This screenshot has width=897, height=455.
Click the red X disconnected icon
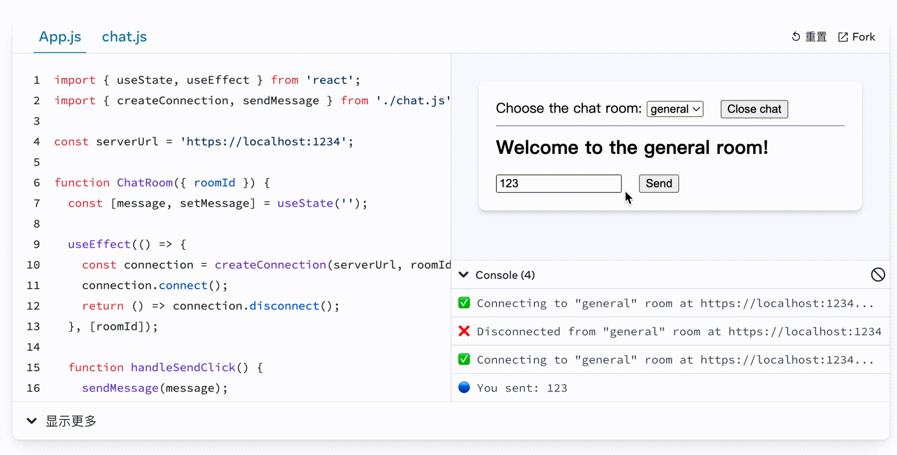coord(464,331)
